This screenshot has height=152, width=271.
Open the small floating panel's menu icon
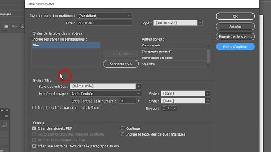(x=6, y=116)
